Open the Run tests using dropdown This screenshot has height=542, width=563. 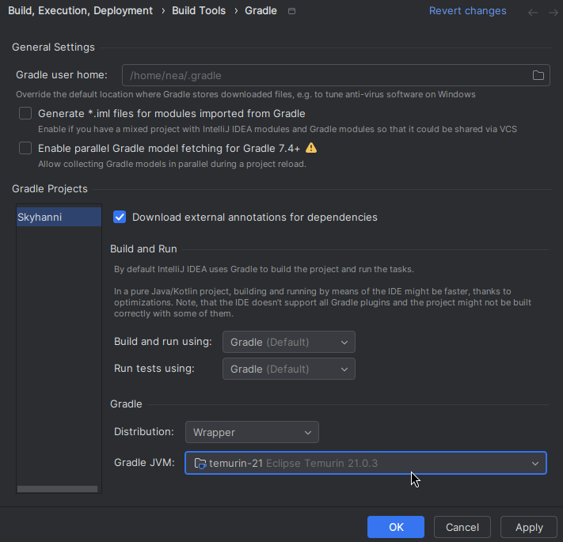coord(289,369)
